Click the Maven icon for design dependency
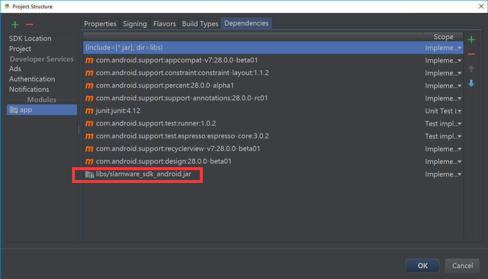Image resolution: width=488 pixels, height=279 pixels. tap(90, 162)
